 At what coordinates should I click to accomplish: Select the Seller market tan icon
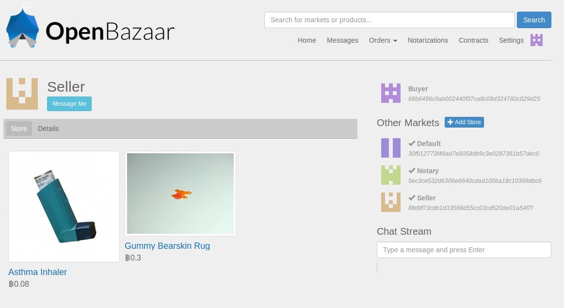point(391,202)
